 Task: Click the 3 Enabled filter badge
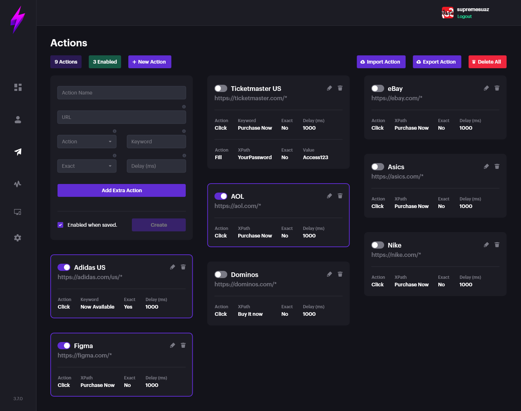(x=105, y=62)
